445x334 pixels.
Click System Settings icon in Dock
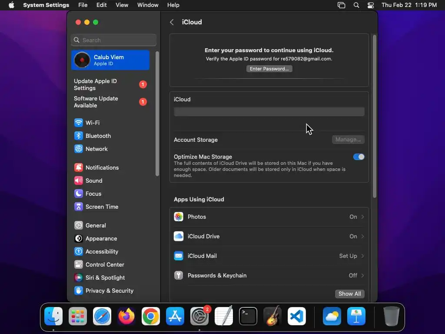click(199, 316)
